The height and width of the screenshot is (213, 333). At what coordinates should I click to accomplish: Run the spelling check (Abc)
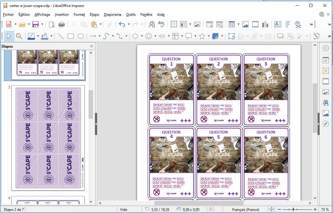161,25
